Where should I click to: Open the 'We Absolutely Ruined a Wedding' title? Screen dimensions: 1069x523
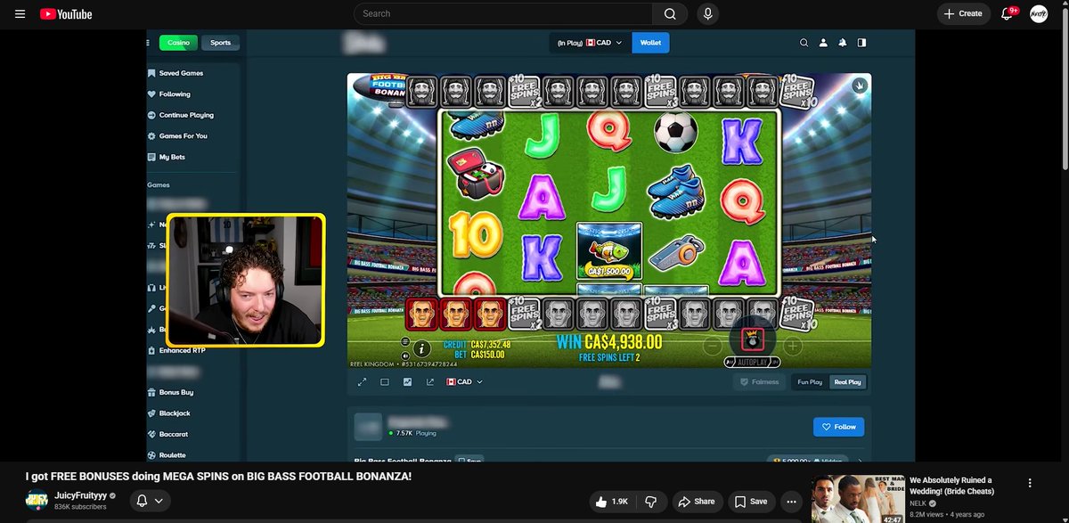pos(951,486)
